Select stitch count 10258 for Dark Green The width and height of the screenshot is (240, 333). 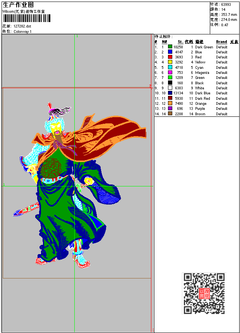click(178, 47)
